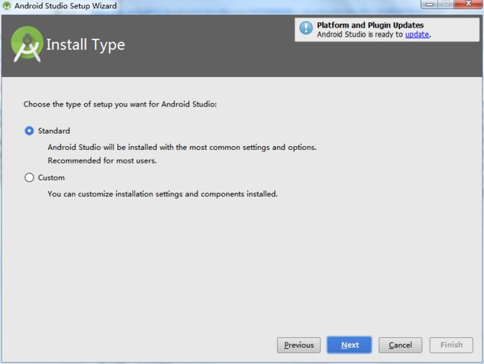Click the Android Studio title bar icon

[7, 5]
